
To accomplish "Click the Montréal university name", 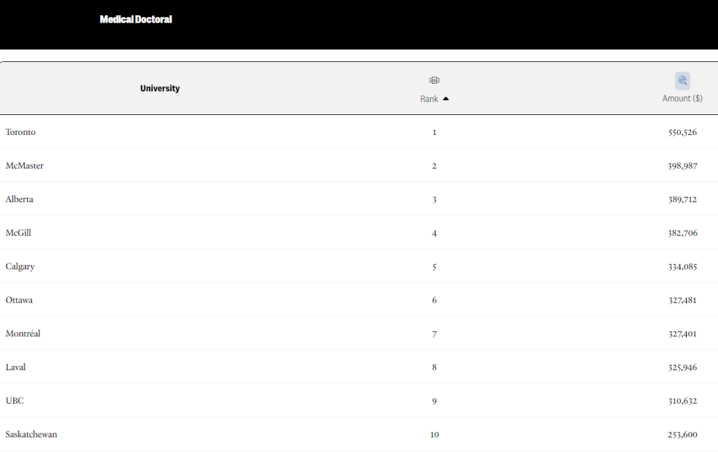I will (23, 334).
